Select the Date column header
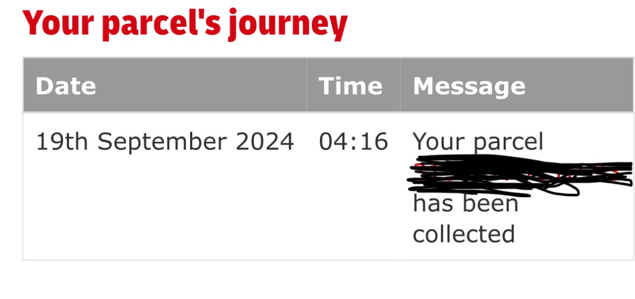The height and width of the screenshot is (299, 635). click(x=66, y=86)
